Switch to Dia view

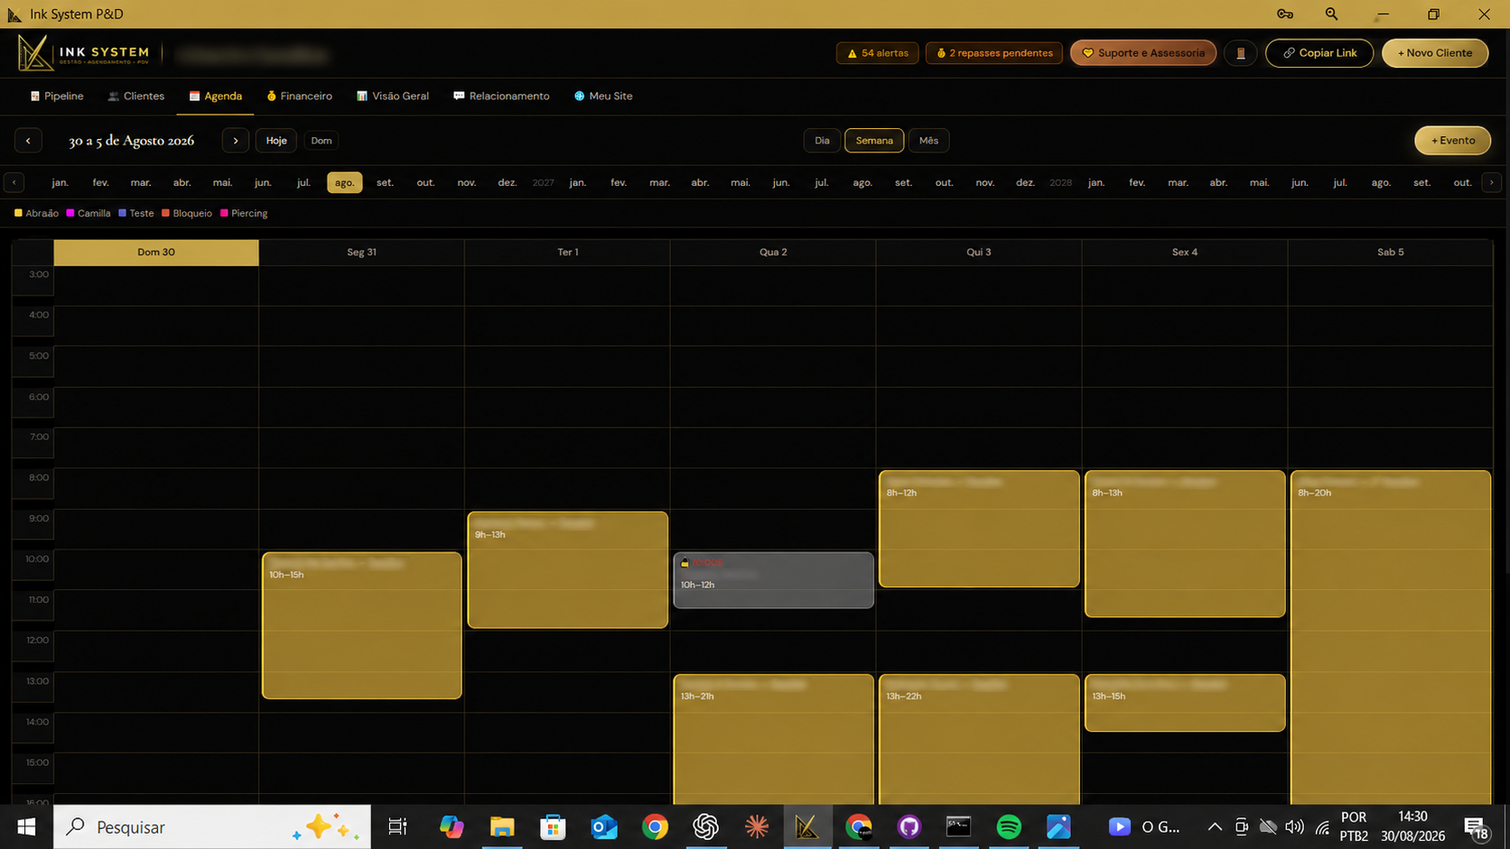click(822, 141)
